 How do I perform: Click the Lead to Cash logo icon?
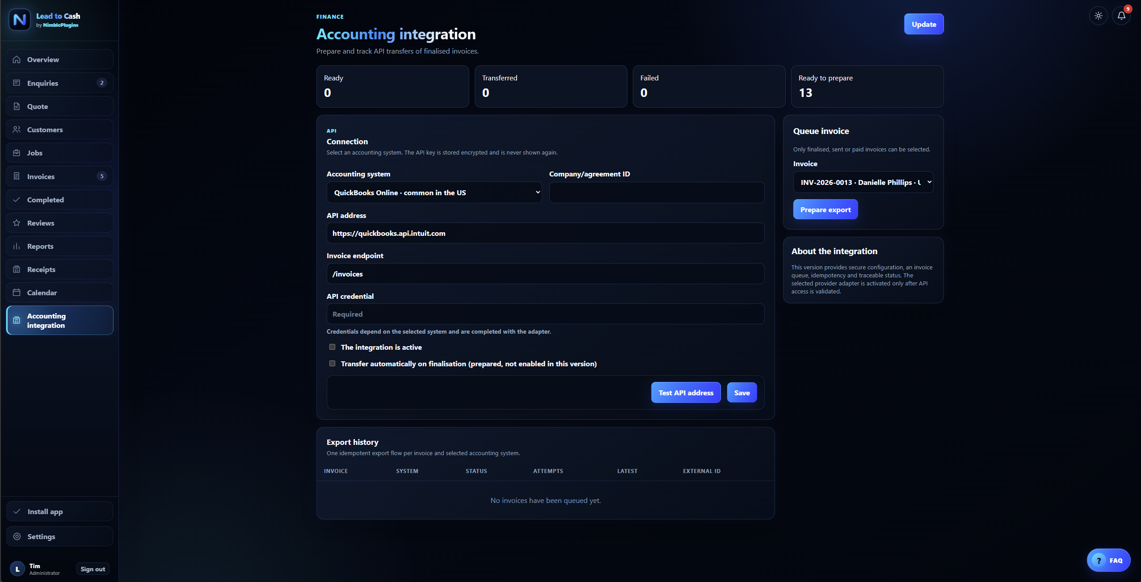pyautogui.click(x=20, y=20)
